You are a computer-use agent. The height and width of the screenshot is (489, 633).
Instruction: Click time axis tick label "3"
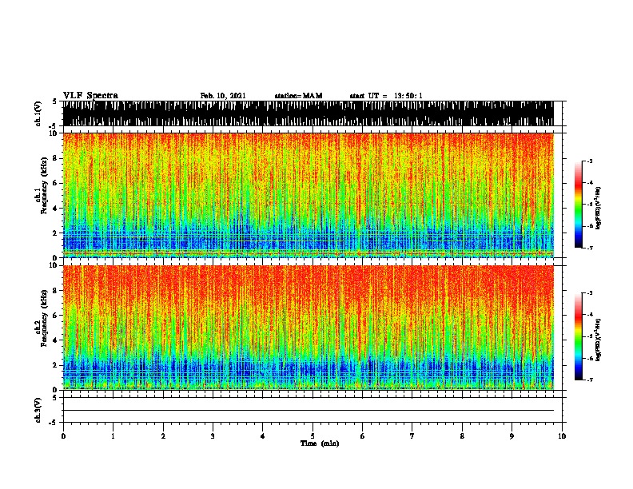coord(213,436)
